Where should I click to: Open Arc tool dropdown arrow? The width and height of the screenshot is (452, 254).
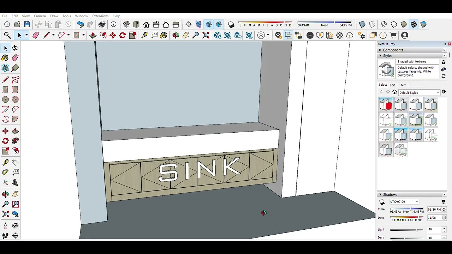(68, 35)
